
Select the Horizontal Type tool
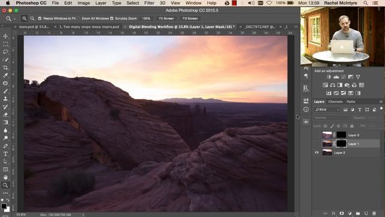(5, 154)
